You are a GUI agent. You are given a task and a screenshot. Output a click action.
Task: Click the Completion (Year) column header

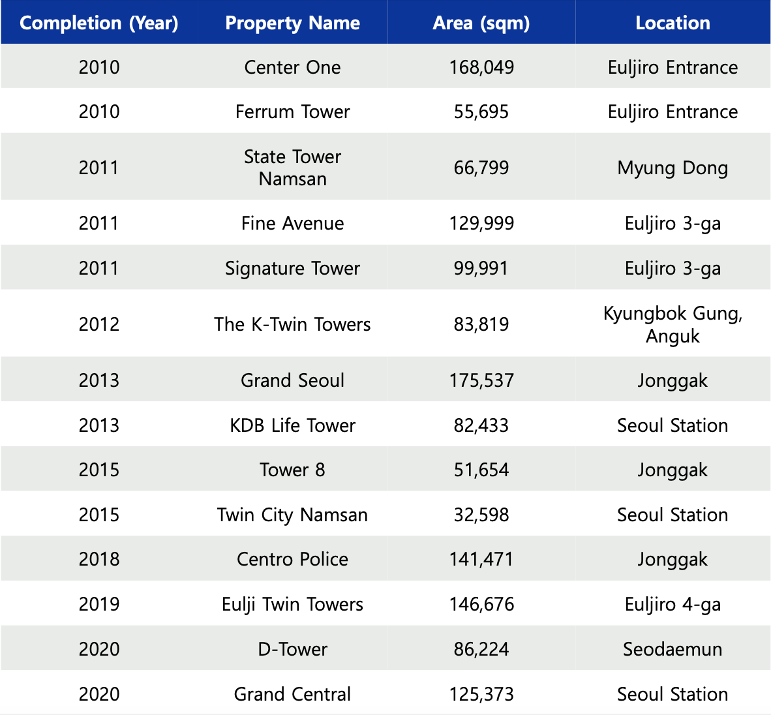[x=99, y=23]
